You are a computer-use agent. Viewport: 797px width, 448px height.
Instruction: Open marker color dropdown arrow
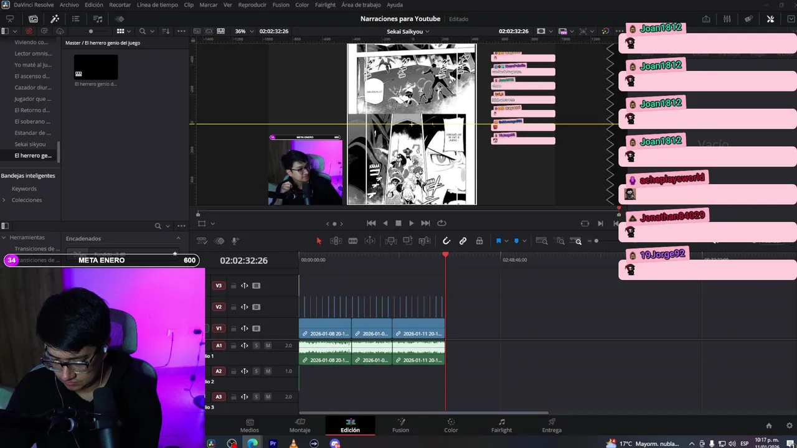tap(524, 241)
